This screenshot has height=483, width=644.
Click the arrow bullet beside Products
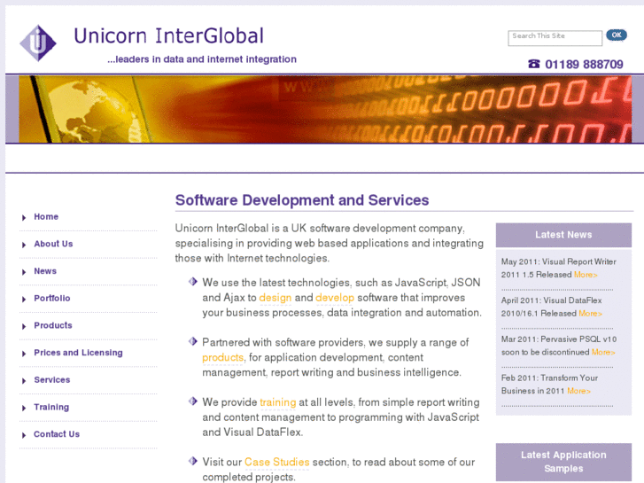click(x=24, y=326)
